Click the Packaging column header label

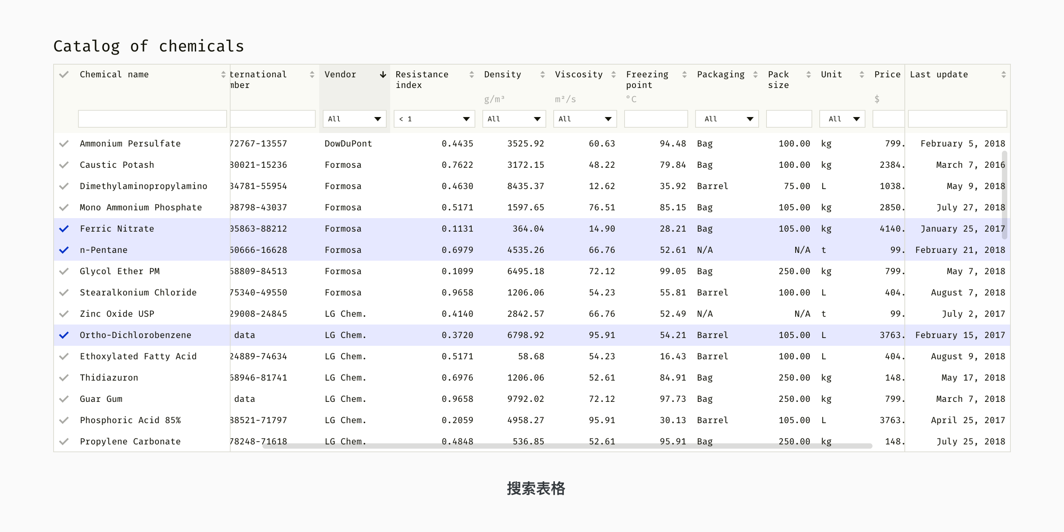tap(721, 75)
